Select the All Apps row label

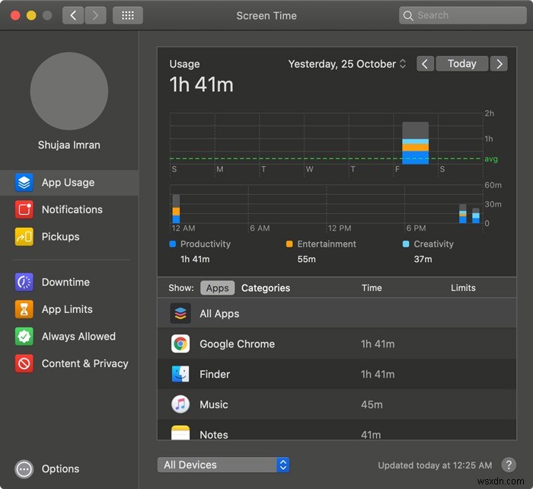click(219, 314)
